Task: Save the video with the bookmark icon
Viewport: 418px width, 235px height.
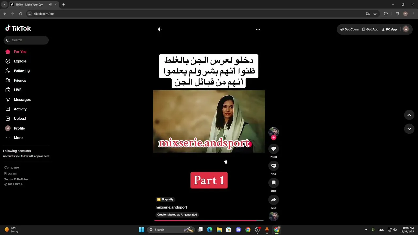Action: pos(274,183)
